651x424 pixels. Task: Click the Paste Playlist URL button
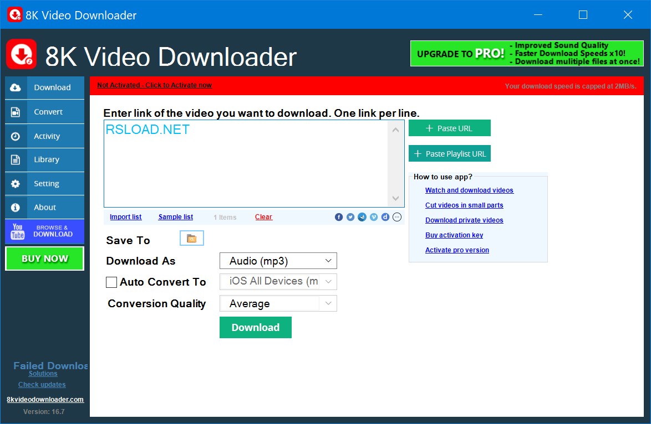click(x=450, y=154)
